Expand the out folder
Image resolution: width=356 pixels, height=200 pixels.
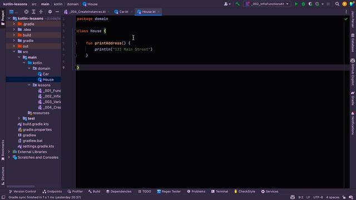[14, 46]
